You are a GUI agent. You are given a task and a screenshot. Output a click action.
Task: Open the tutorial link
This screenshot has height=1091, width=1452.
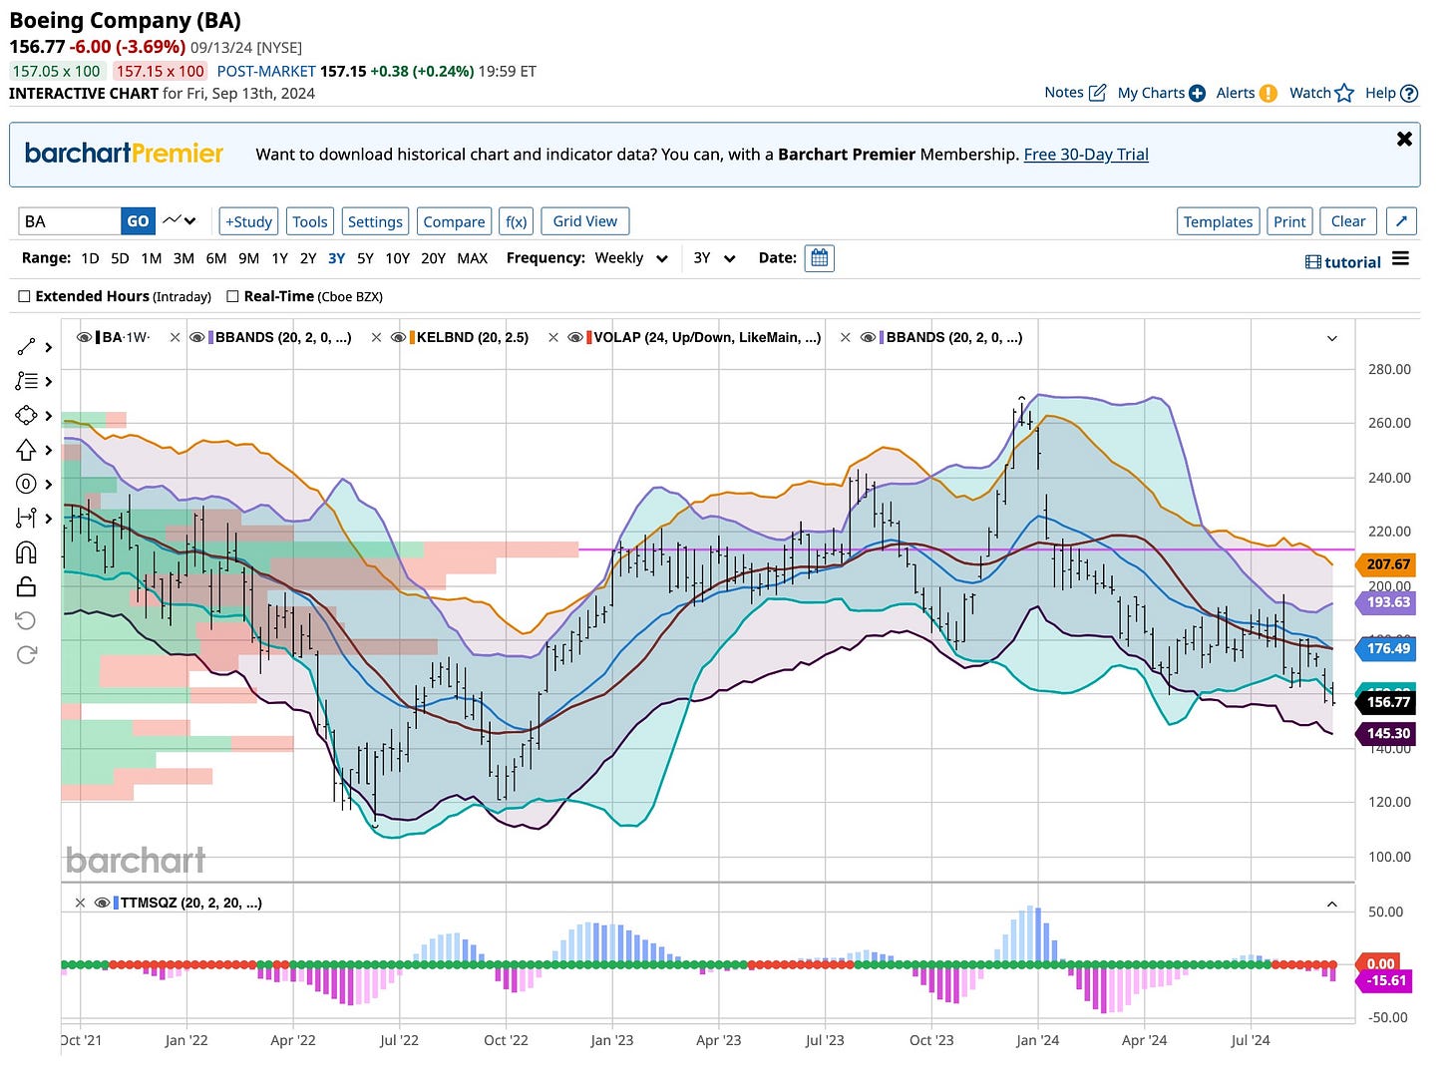point(1343,261)
